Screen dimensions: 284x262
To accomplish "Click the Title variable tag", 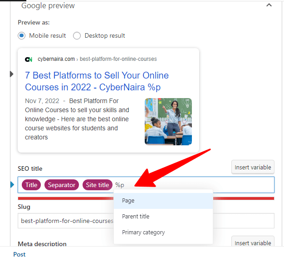I will (31, 185).
